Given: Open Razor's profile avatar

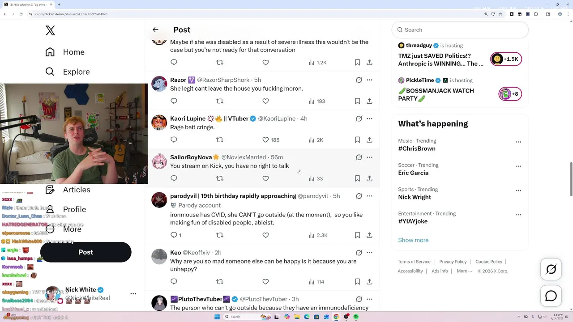Looking at the screenshot, I should (159, 84).
